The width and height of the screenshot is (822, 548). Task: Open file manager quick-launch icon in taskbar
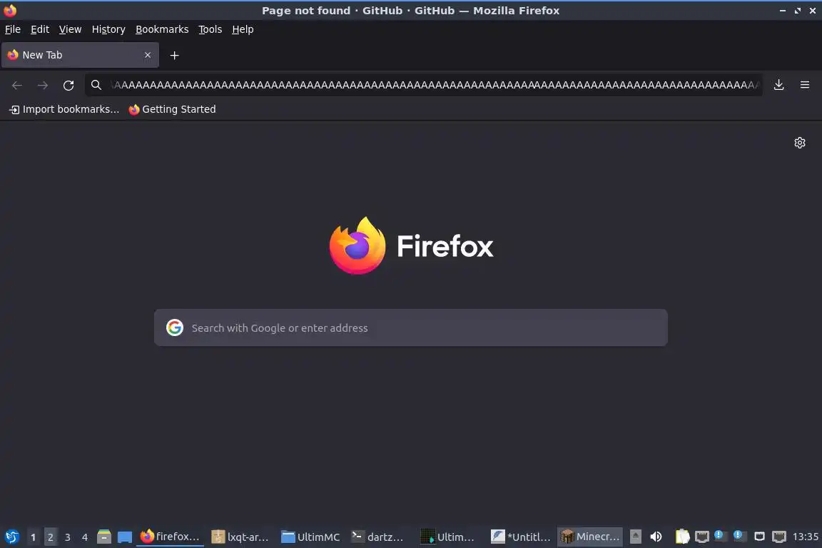[104, 537]
